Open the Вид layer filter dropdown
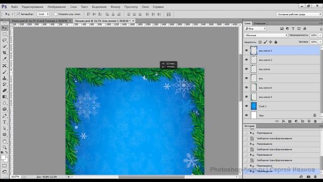323x182 pixels. [x=255, y=29]
